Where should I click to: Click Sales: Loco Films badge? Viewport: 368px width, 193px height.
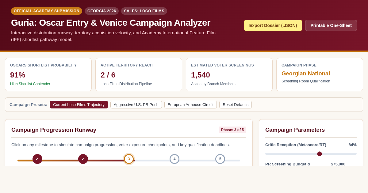click(x=144, y=11)
